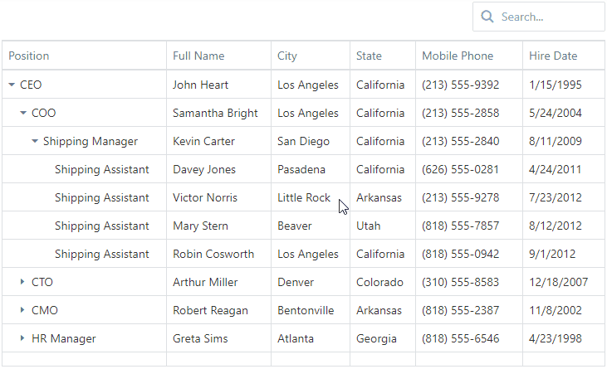607x369 pixels.
Task: Collapse the COO row arrow
Action: (23, 113)
